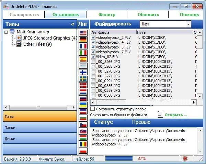Viewport: 206px width, 164px height.
Task: Check the _00_0291.JPG file checkbox
Action: point(93,80)
